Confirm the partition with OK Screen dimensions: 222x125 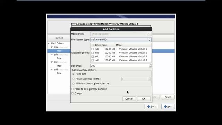pyautogui.click(x=144, y=99)
